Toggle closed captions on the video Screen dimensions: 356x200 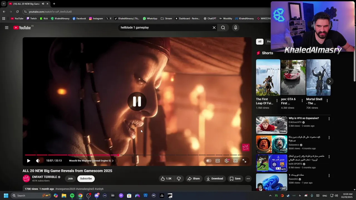tap(218, 161)
